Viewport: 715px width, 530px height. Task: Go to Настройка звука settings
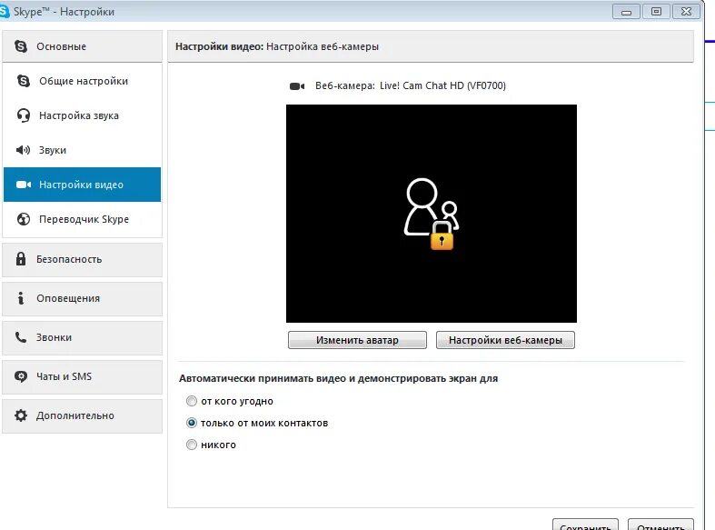(x=82, y=115)
